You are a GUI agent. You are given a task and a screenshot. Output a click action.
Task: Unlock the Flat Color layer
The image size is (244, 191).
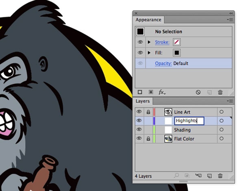pyautogui.click(x=148, y=139)
